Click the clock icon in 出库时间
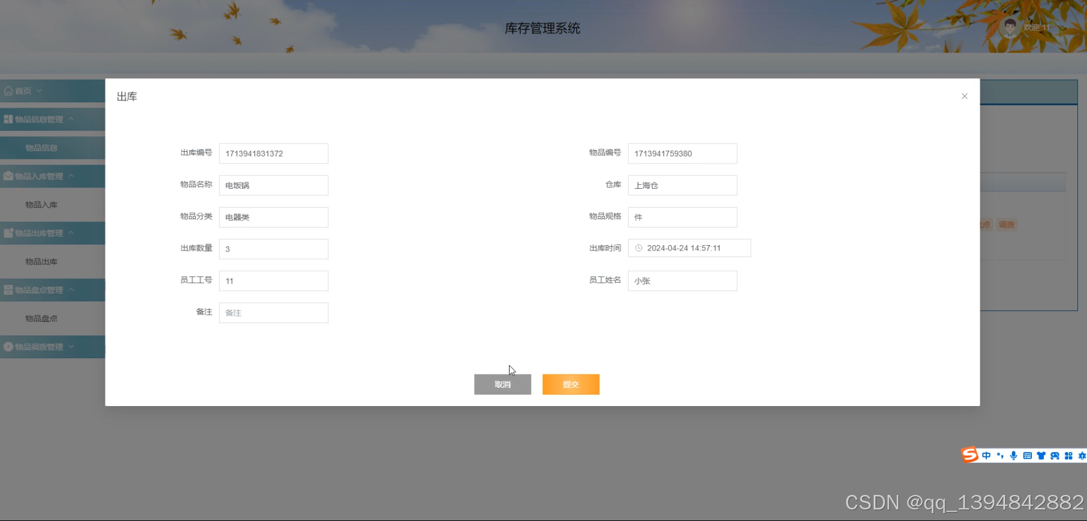Image resolution: width=1087 pixels, height=521 pixels. [639, 248]
